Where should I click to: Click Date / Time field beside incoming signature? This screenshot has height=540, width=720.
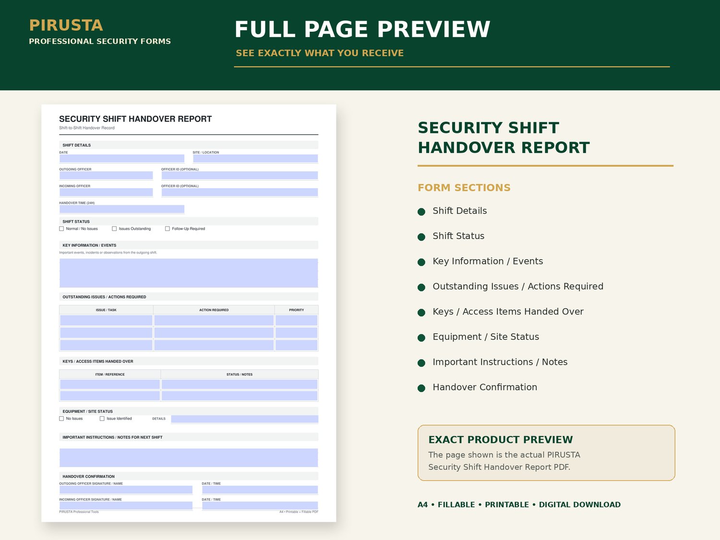pyautogui.click(x=260, y=505)
